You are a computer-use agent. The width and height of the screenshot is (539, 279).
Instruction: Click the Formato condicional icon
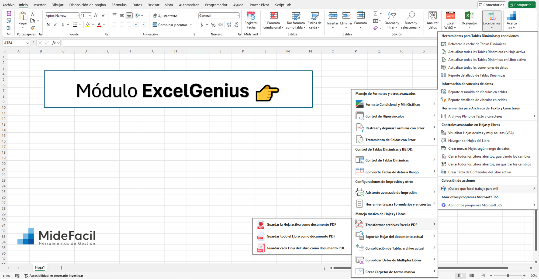pos(273,16)
